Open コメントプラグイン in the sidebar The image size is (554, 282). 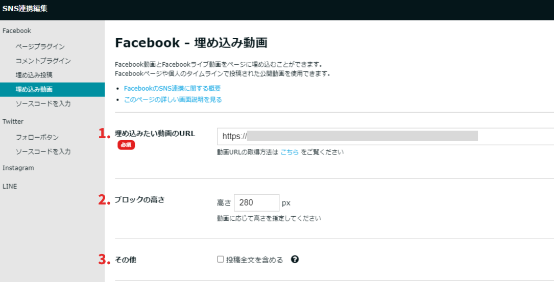point(43,61)
